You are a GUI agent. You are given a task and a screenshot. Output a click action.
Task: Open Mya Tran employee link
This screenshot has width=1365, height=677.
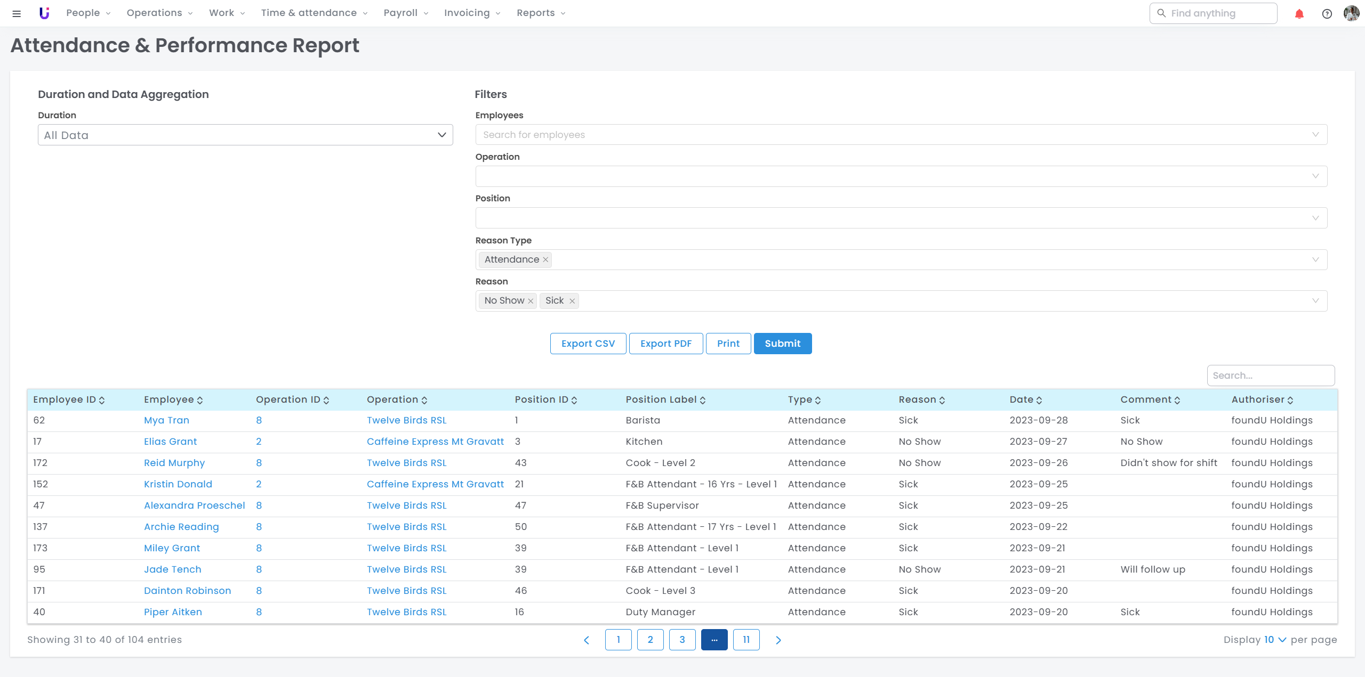pos(166,420)
